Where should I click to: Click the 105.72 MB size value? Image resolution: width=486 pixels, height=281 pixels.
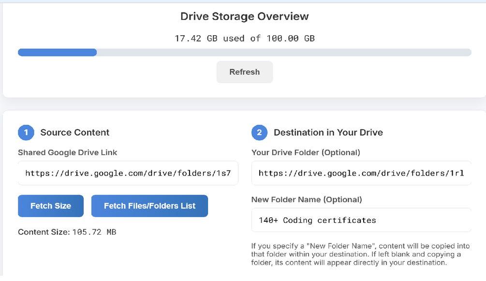coord(94,232)
